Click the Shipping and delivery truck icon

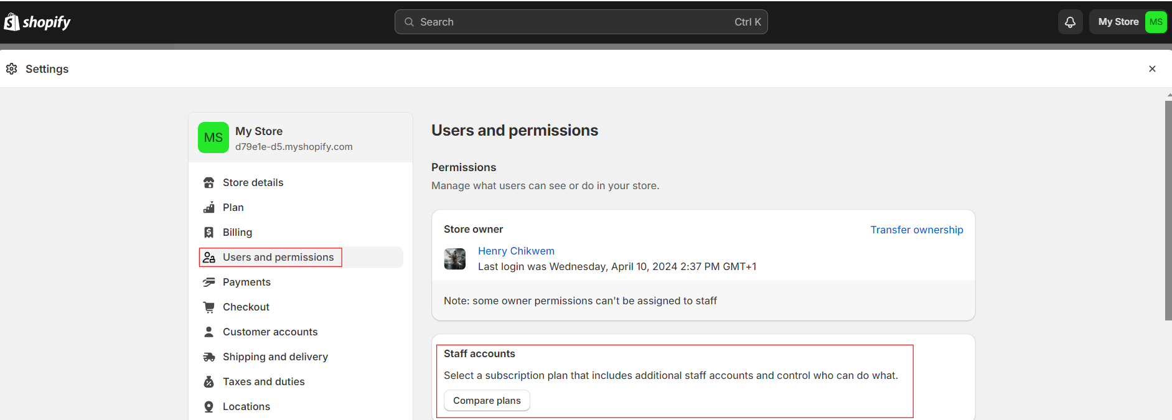(x=209, y=357)
